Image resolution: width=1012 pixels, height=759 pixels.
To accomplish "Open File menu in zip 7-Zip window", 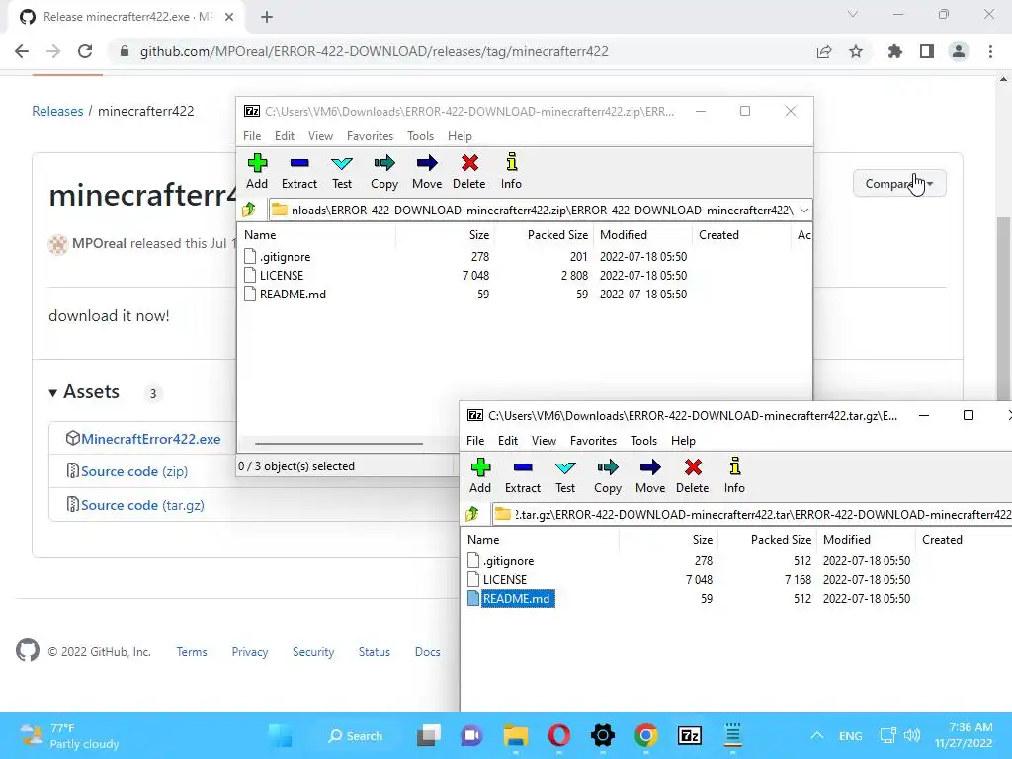I will coord(252,136).
